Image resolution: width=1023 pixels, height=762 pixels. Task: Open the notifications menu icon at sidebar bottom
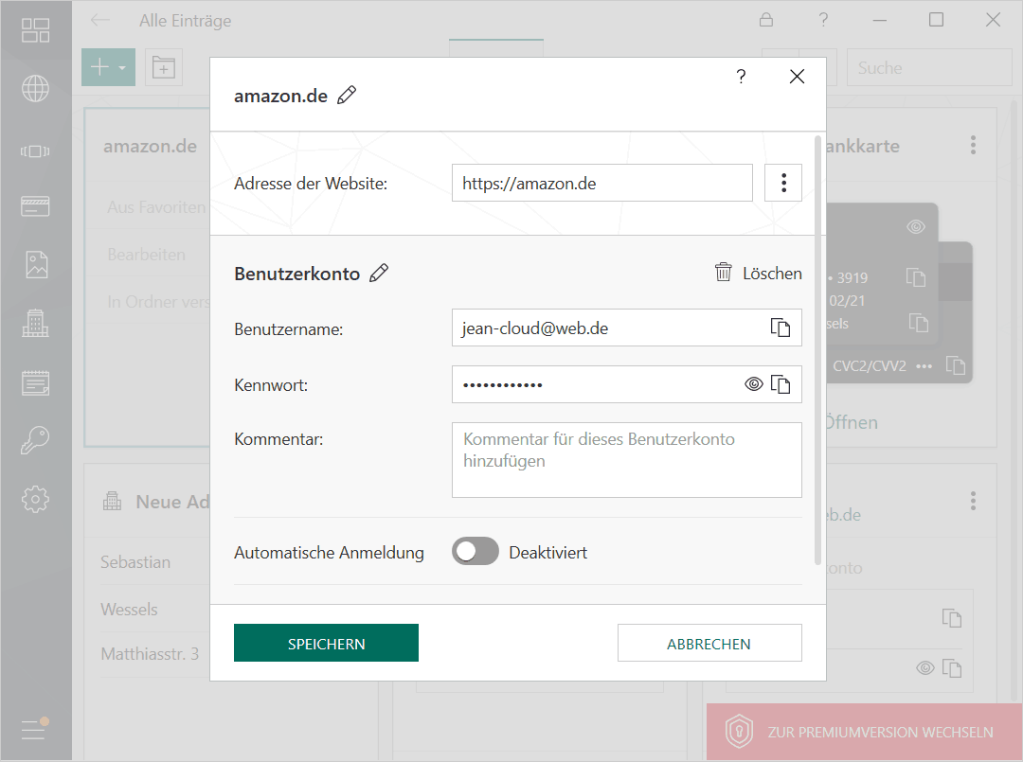point(35,728)
